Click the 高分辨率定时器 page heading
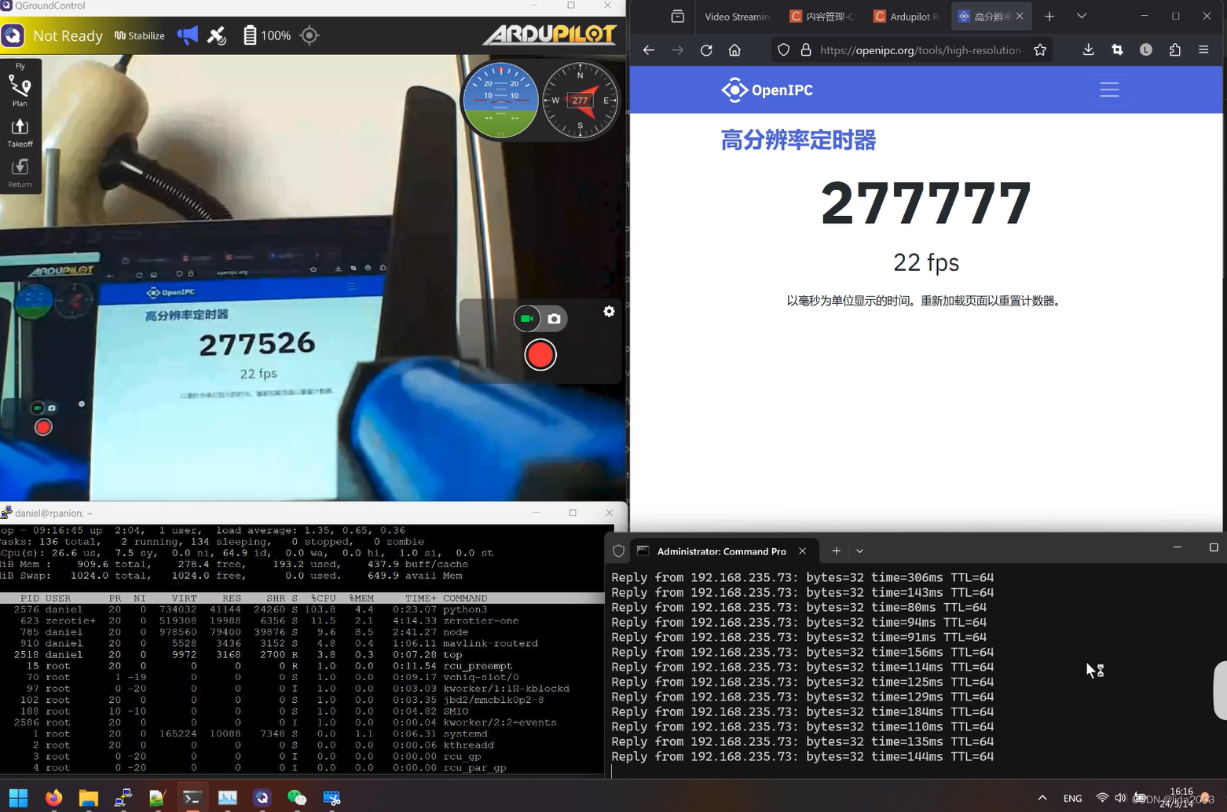 (798, 141)
